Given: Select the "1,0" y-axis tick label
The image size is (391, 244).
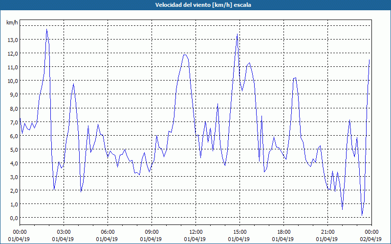Looking at the screenshot, I should [13, 204].
